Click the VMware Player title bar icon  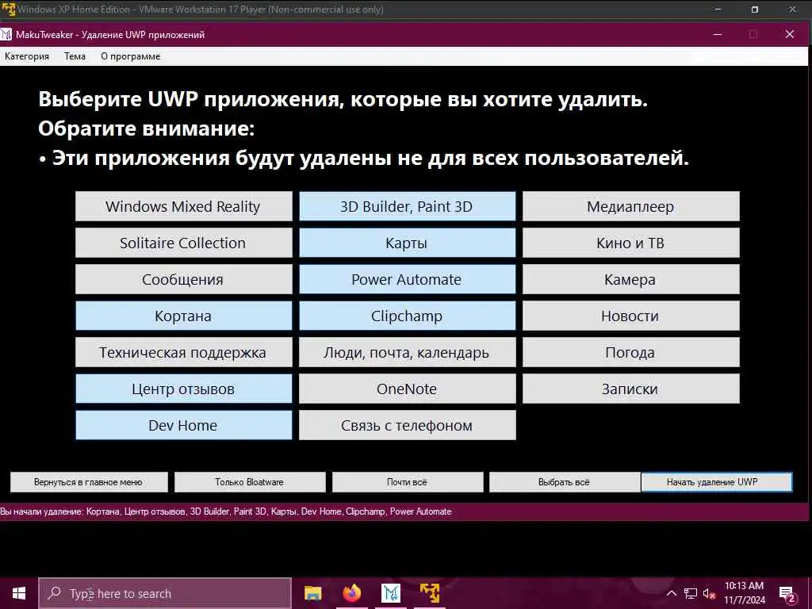[8, 10]
